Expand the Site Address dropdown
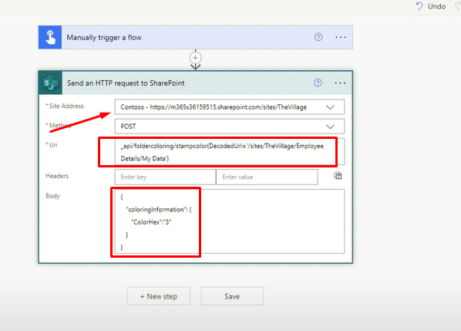 point(330,107)
